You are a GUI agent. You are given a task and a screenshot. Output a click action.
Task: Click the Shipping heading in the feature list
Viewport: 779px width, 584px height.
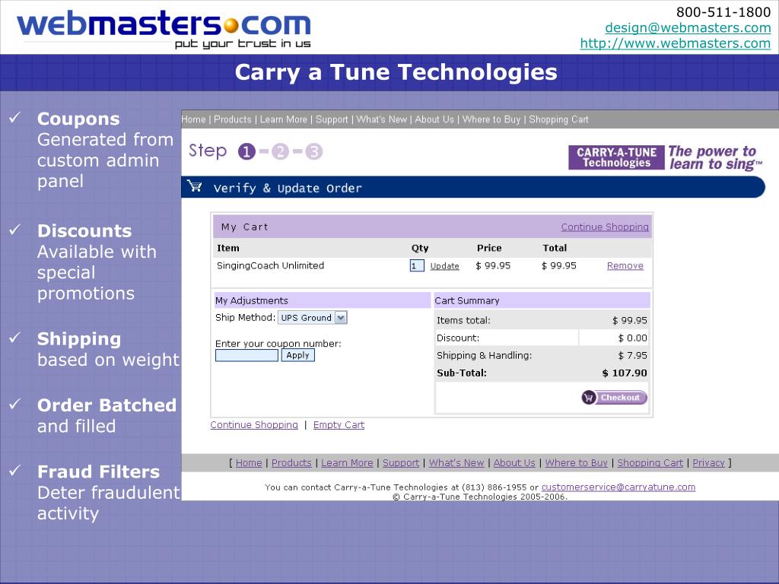(79, 338)
